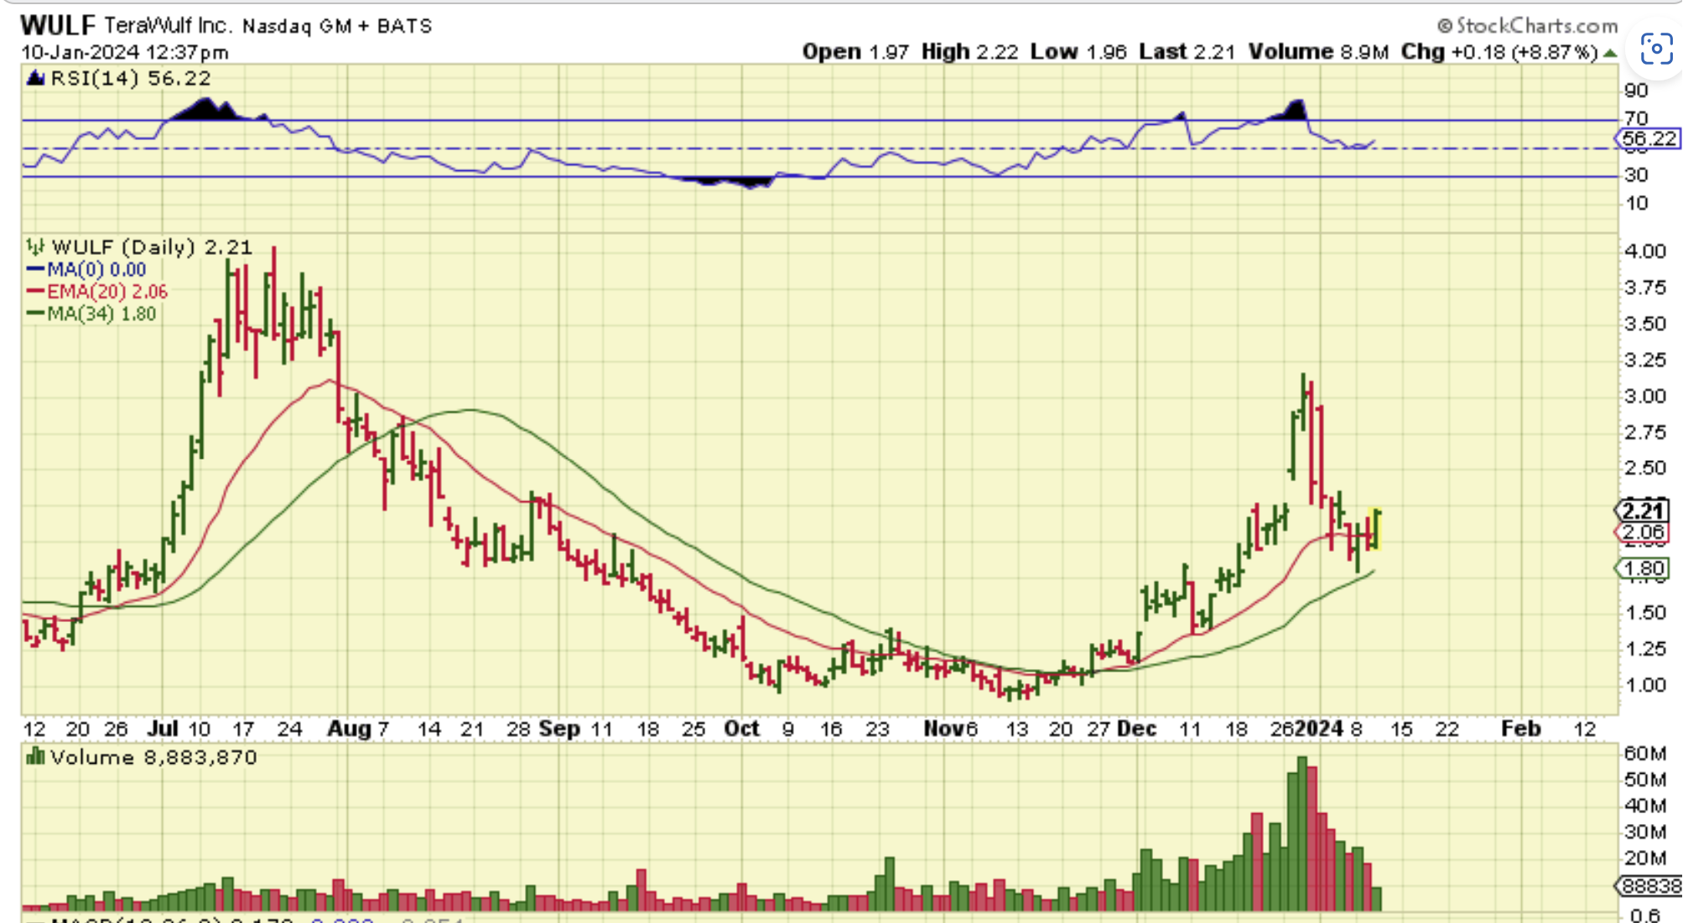Click the 2.06 EMA value axis tag

(x=1642, y=532)
